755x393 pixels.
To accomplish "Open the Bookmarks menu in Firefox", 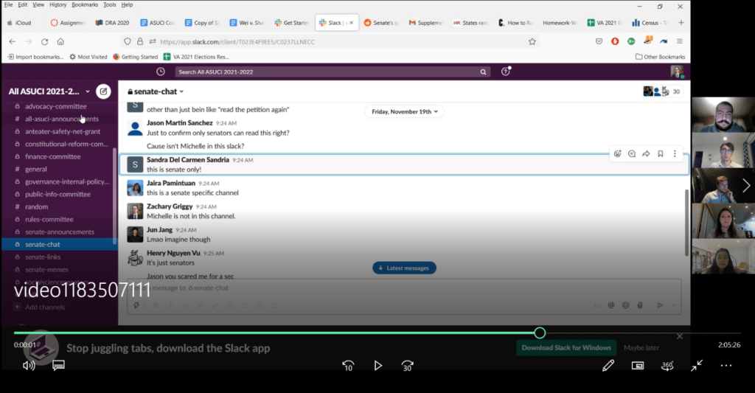I will click(86, 4).
